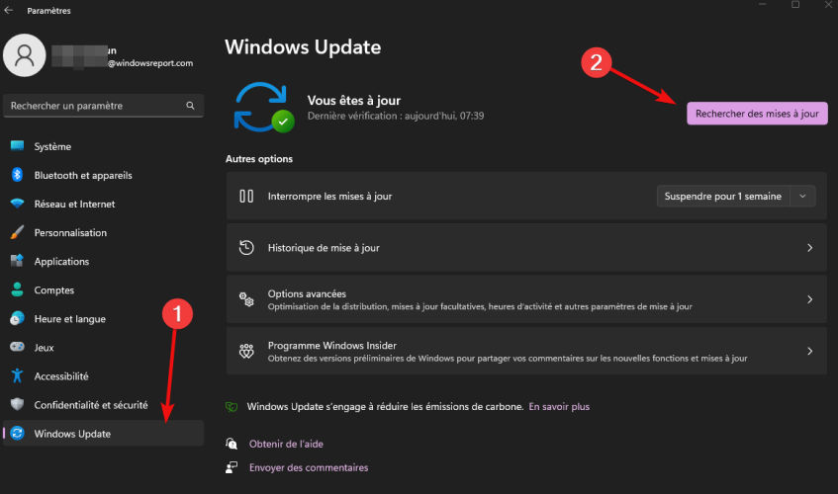The height and width of the screenshot is (494, 838).
Task: Click the help icon beside Obtenir de l'aide
Action: coord(232,444)
